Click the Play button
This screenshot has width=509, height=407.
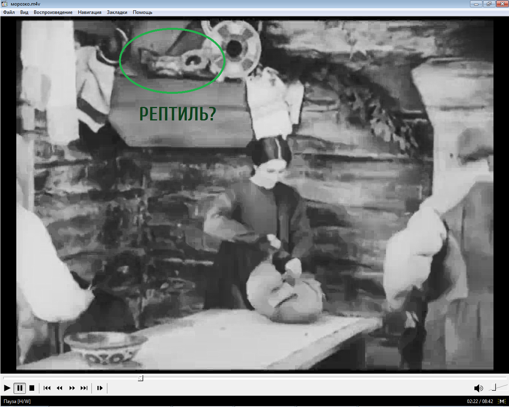coord(7,388)
